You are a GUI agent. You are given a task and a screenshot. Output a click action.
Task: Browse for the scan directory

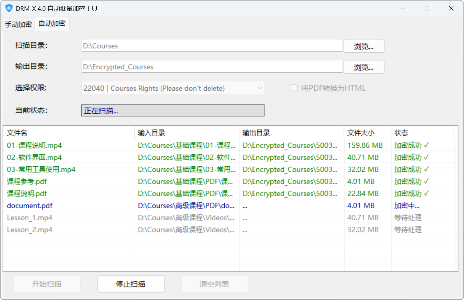click(363, 46)
